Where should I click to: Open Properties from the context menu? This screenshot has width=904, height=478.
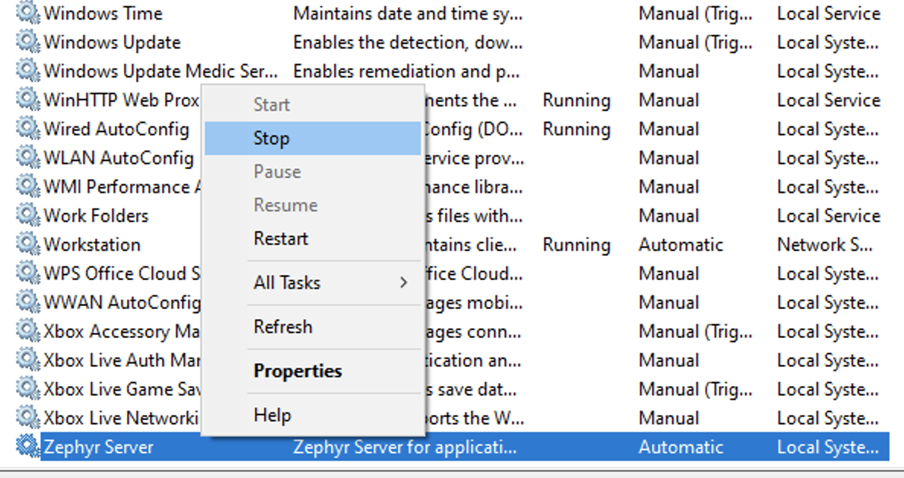pyautogui.click(x=298, y=371)
